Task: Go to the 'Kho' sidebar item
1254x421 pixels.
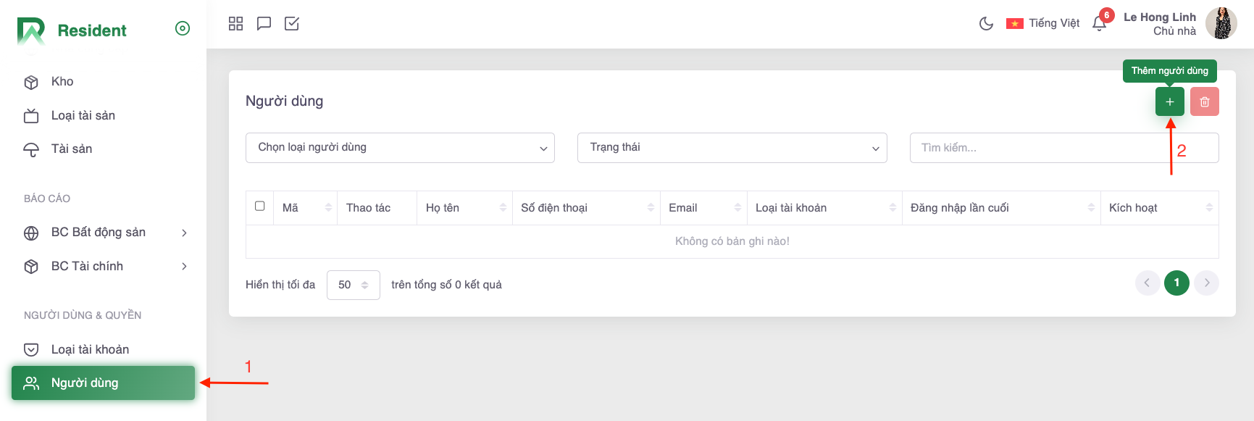Action: tap(62, 82)
